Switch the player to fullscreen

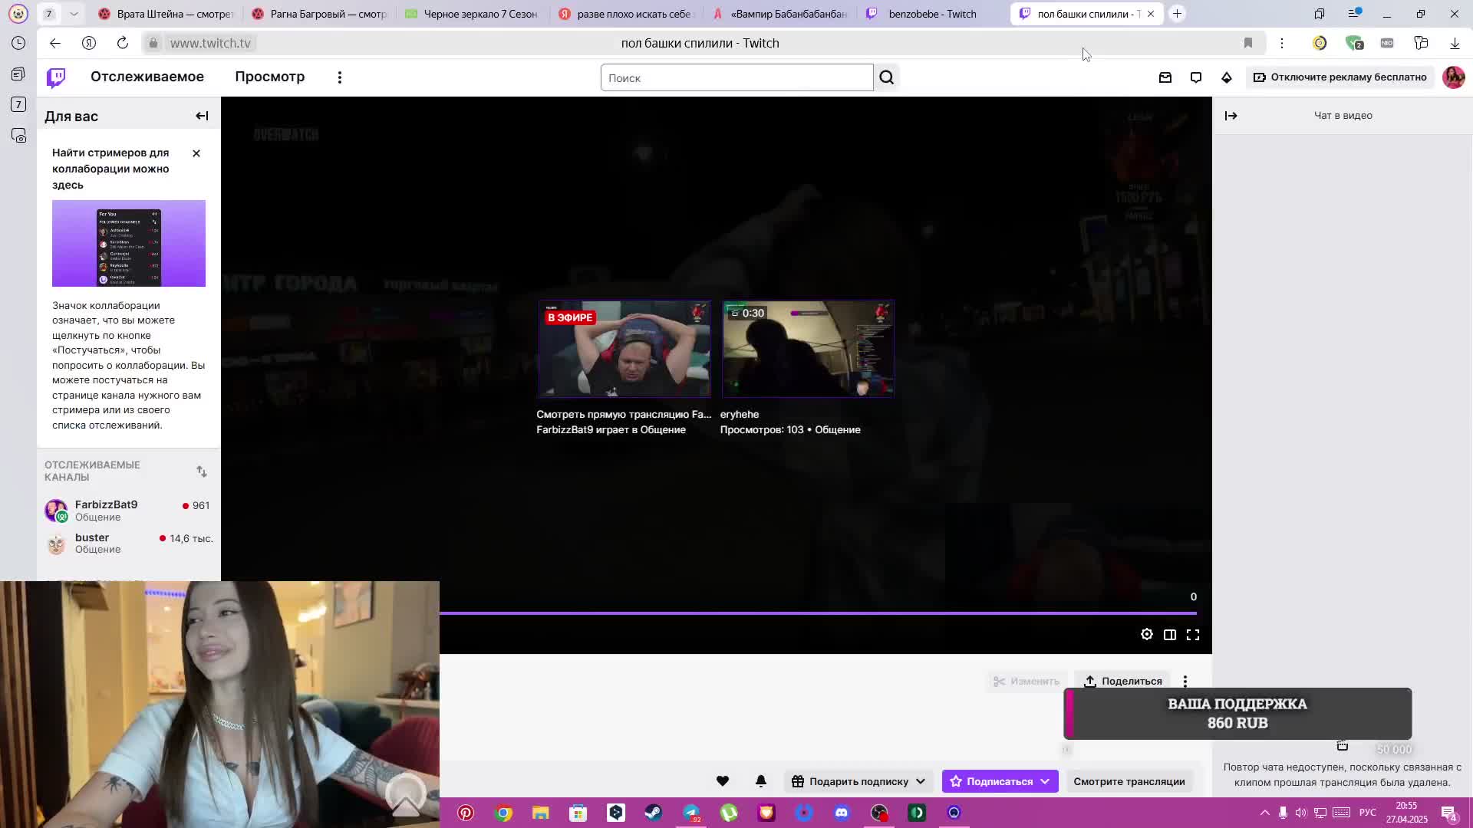[x=1193, y=635]
